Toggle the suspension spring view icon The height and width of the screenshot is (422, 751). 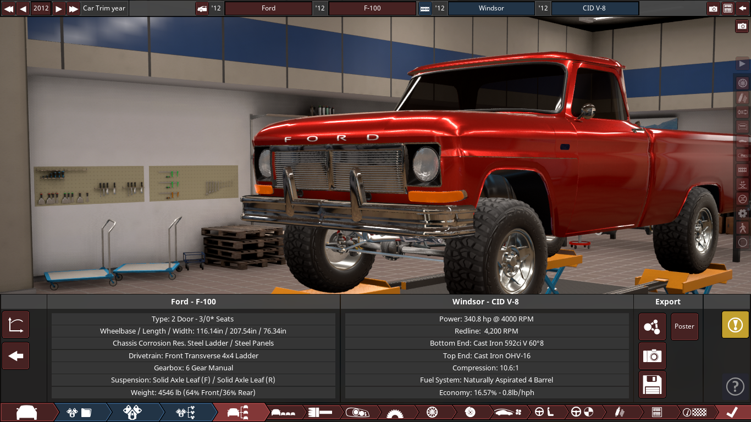click(x=743, y=98)
